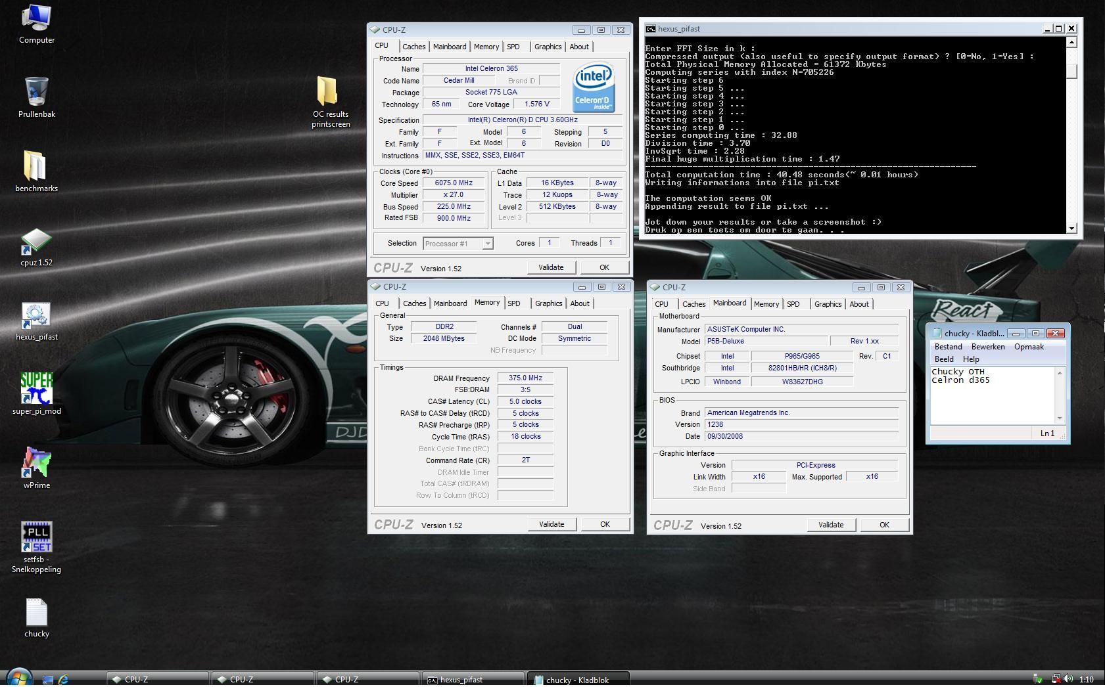The image size is (1105, 687).
Task: Click the Core Speed 6075.0 MHz value
Action: (454, 183)
